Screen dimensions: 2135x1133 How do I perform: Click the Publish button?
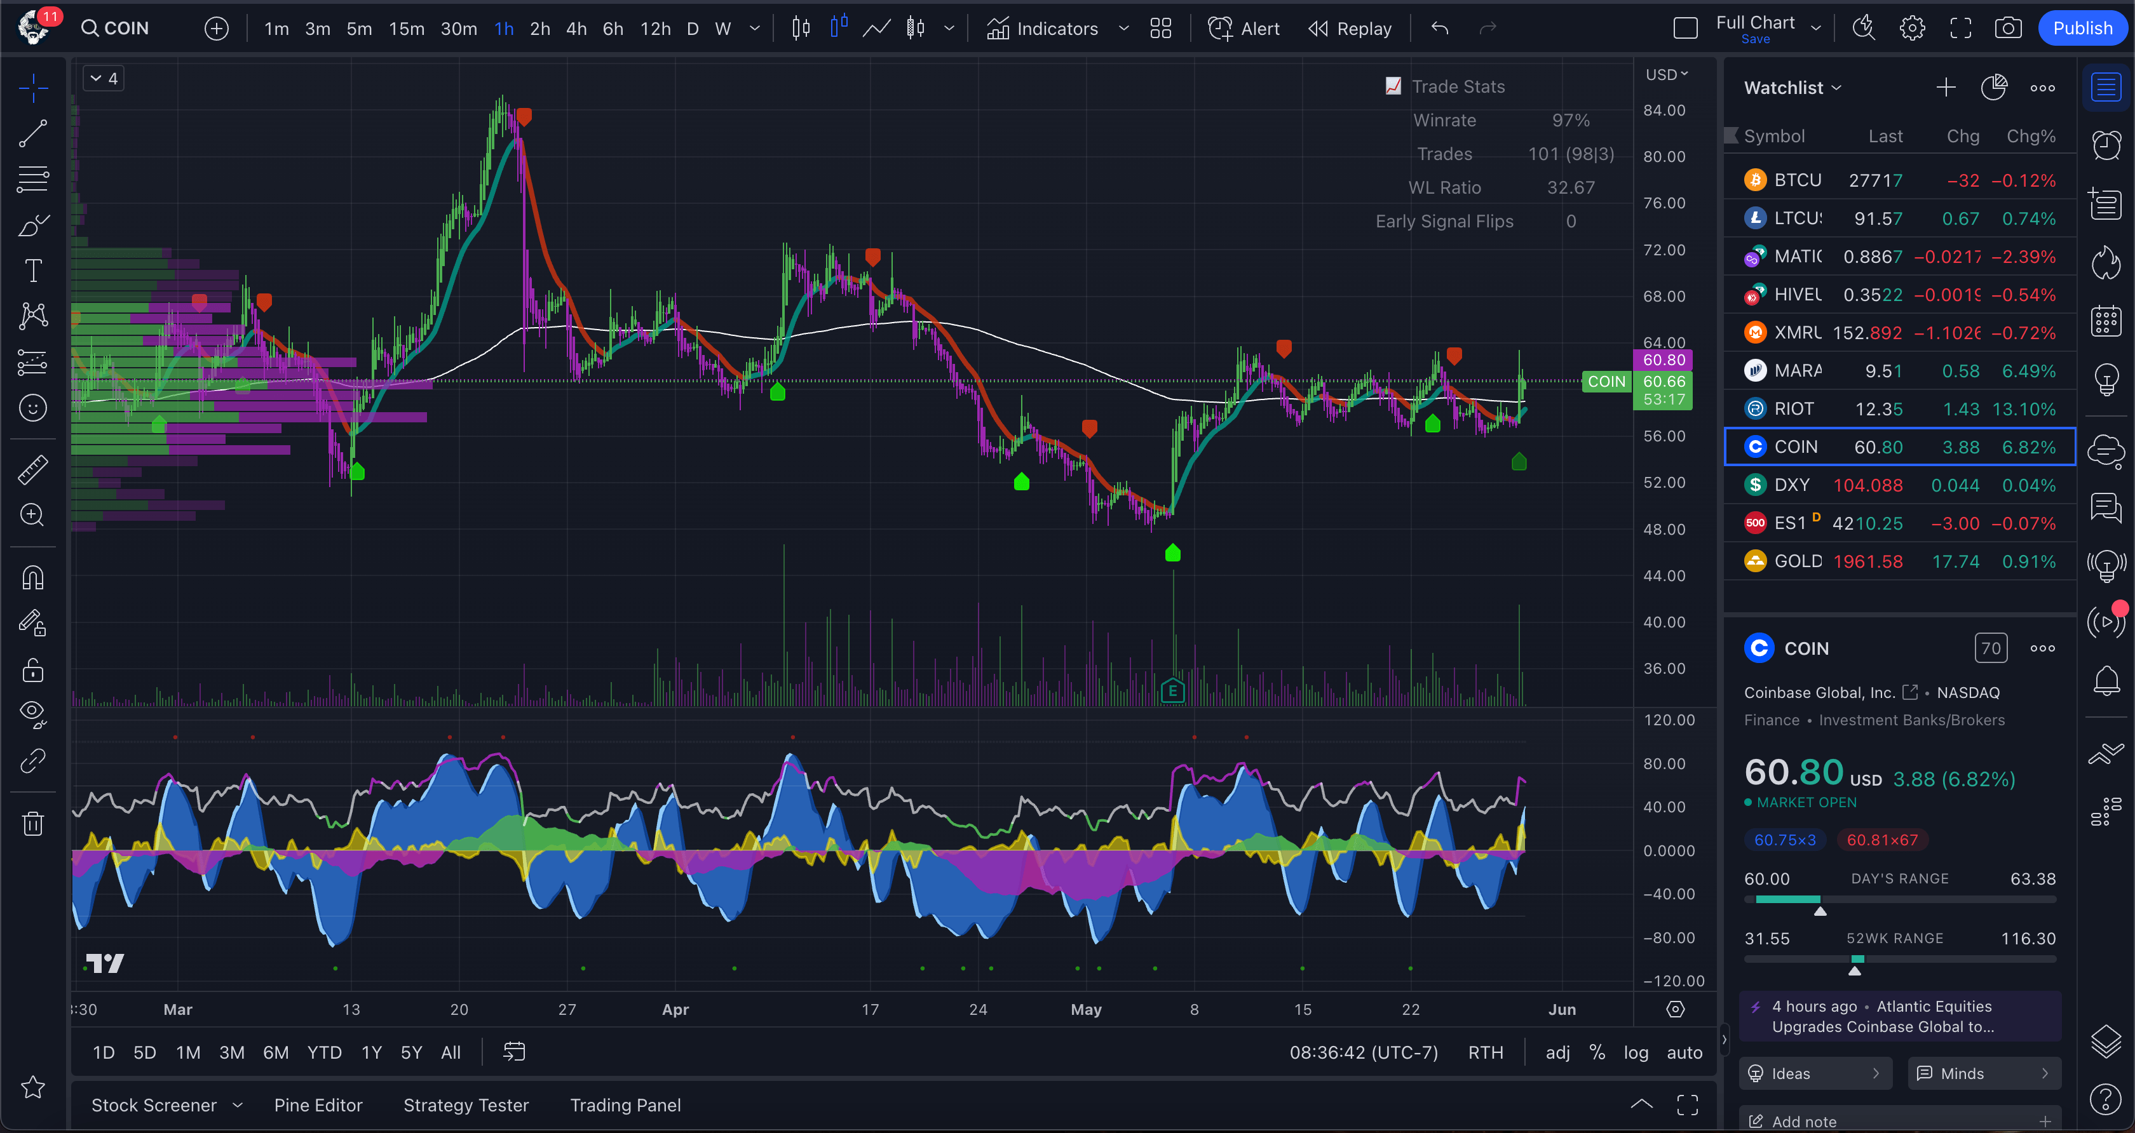pyautogui.click(x=2082, y=28)
